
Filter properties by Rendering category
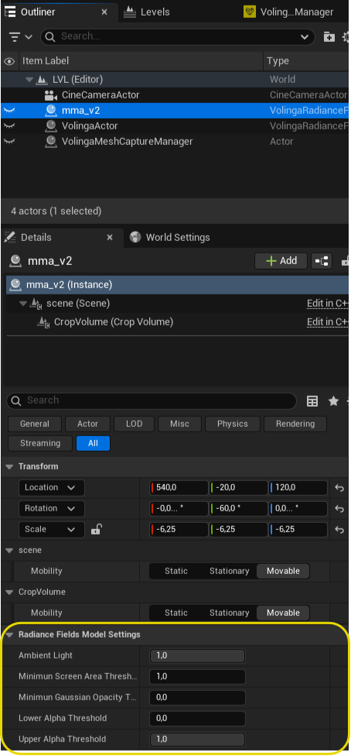(x=295, y=424)
